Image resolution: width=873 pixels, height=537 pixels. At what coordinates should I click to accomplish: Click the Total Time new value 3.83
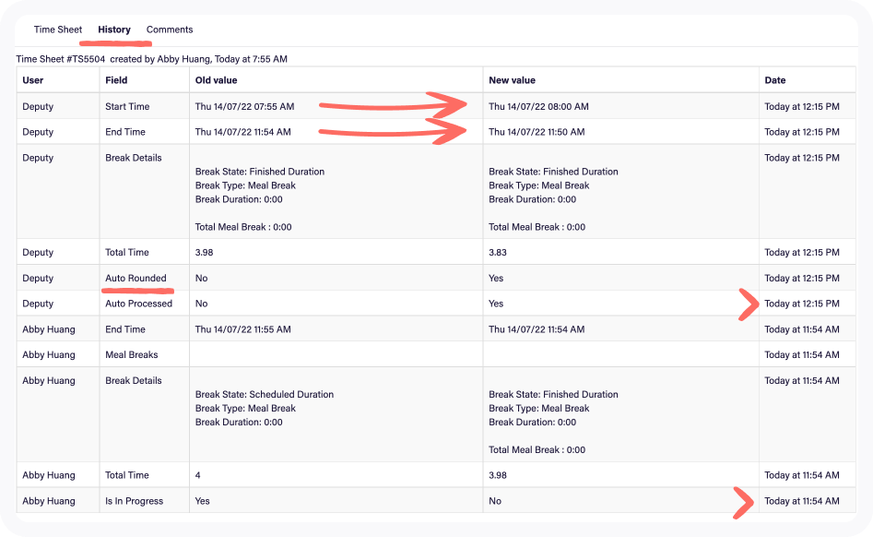click(x=498, y=252)
